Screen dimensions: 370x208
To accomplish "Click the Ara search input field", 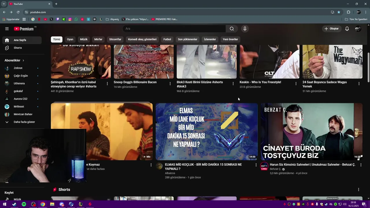I will pos(174,29).
